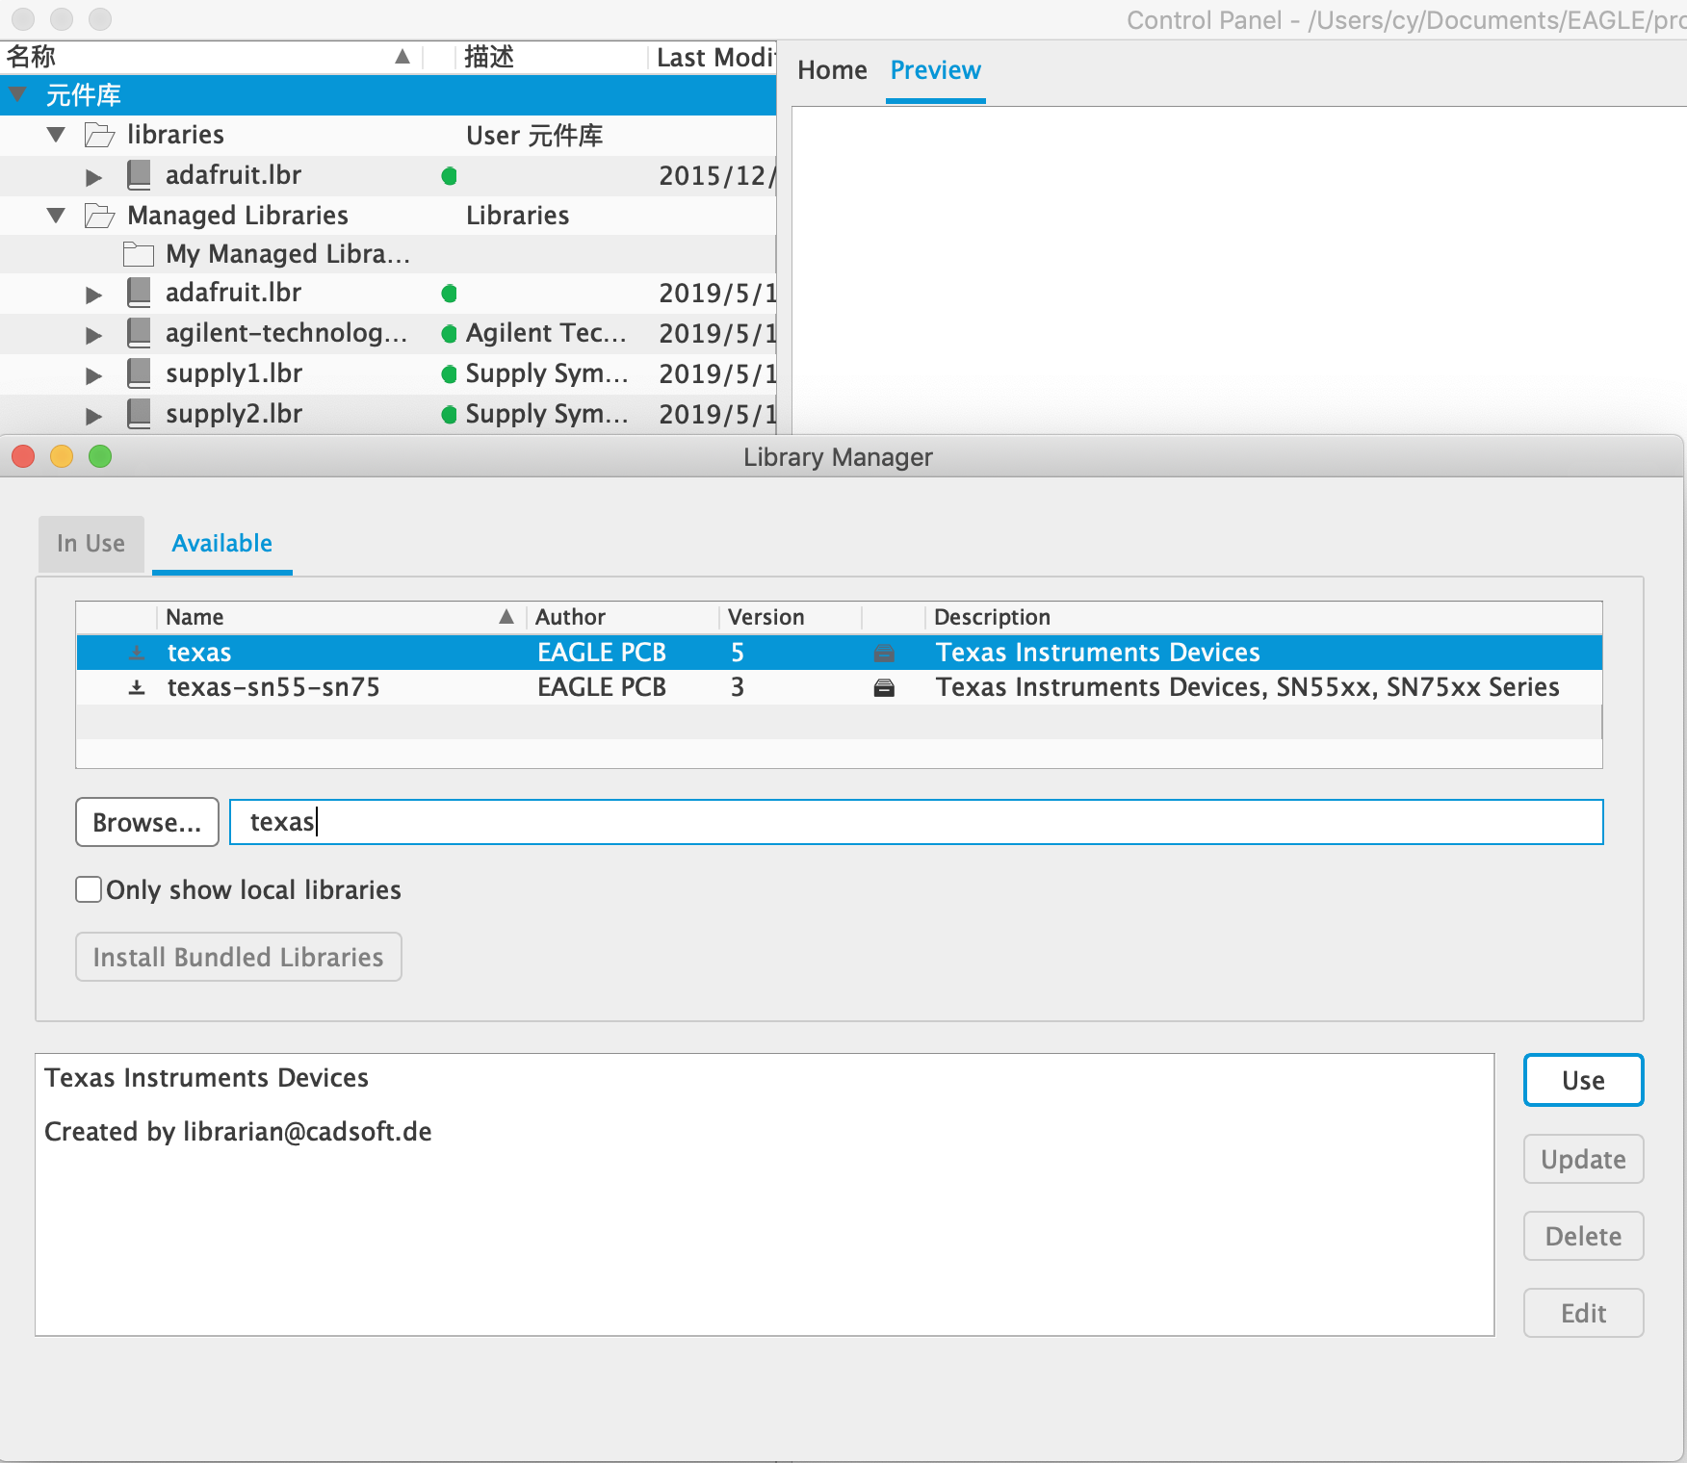Click the Delete button

click(x=1583, y=1236)
